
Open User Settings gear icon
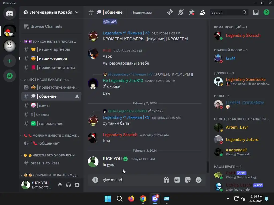click(77, 185)
